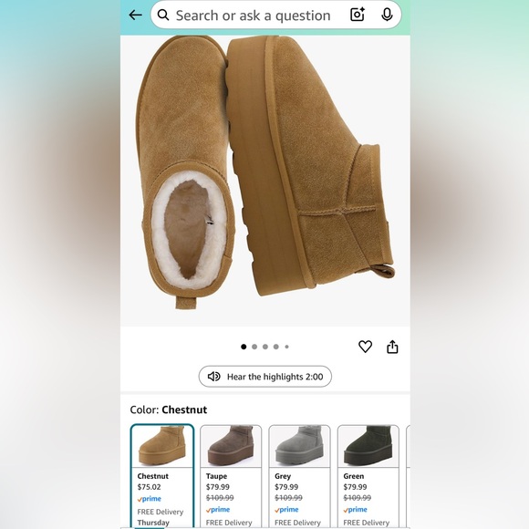Screen dimensions: 529x529
Task: Go to fifth small image dot
Action: point(286,347)
